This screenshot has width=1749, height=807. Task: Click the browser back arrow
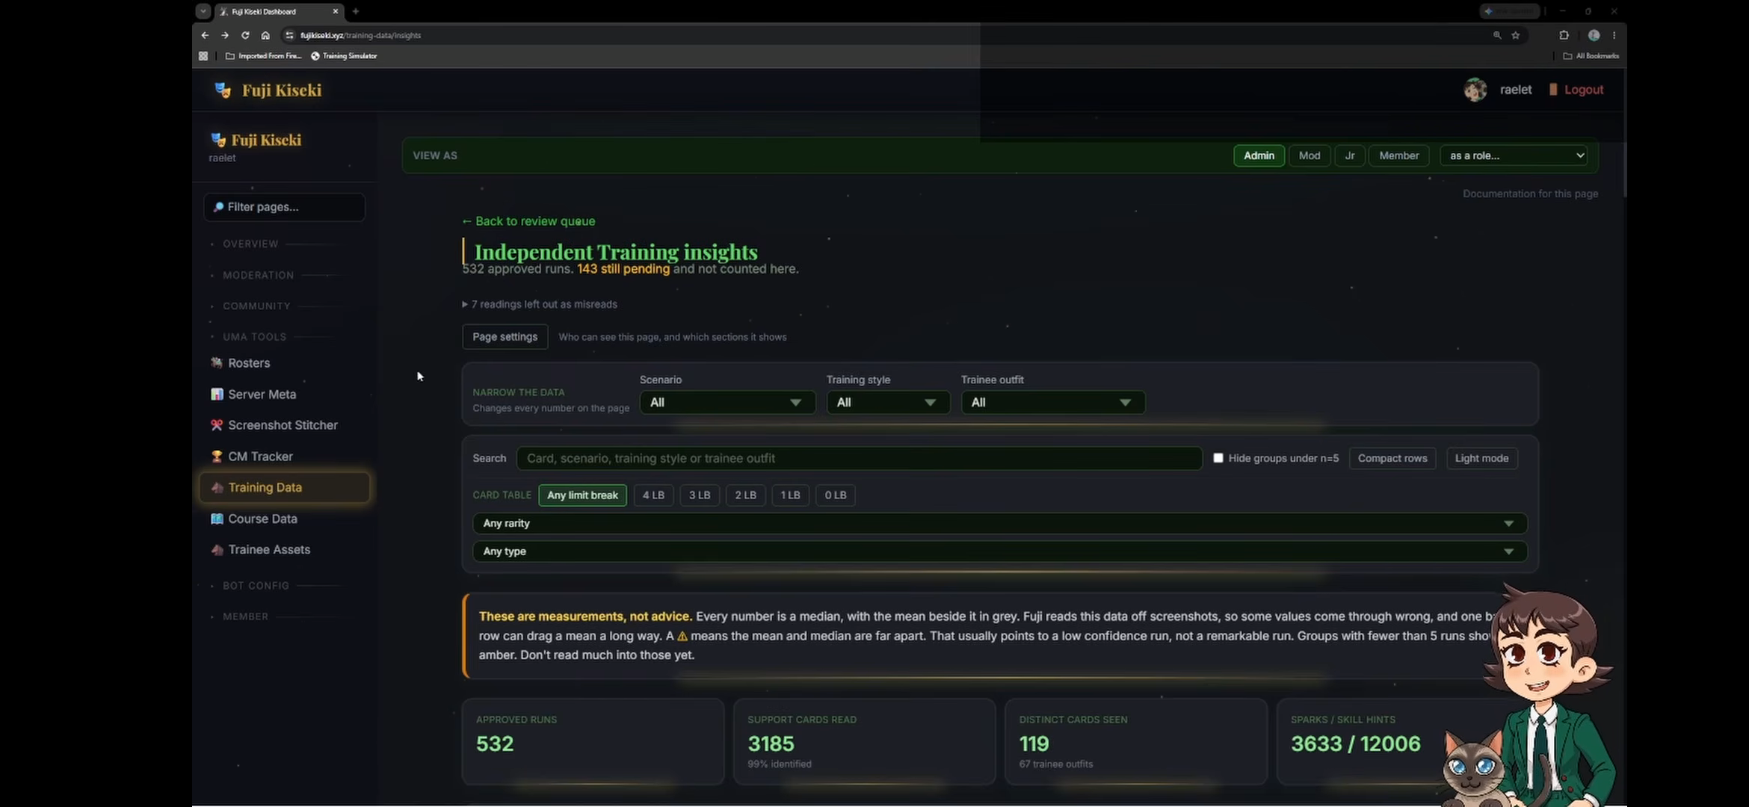(x=205, y=35)
